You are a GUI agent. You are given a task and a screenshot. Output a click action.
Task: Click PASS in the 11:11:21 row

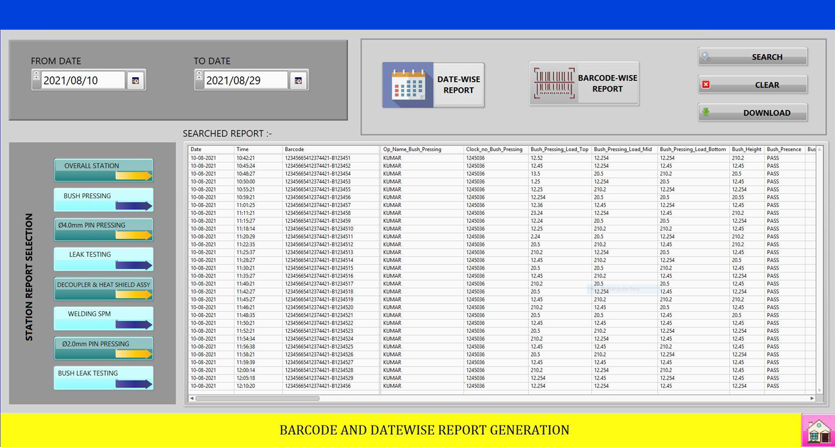[772, 213]
